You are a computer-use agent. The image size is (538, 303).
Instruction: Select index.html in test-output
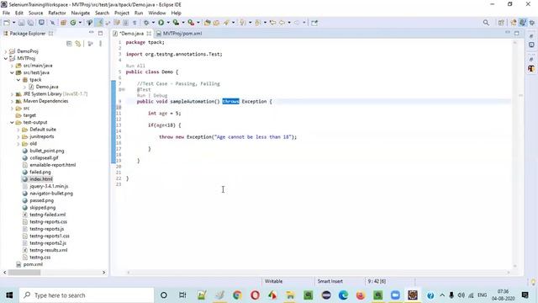tap(41, 179)
